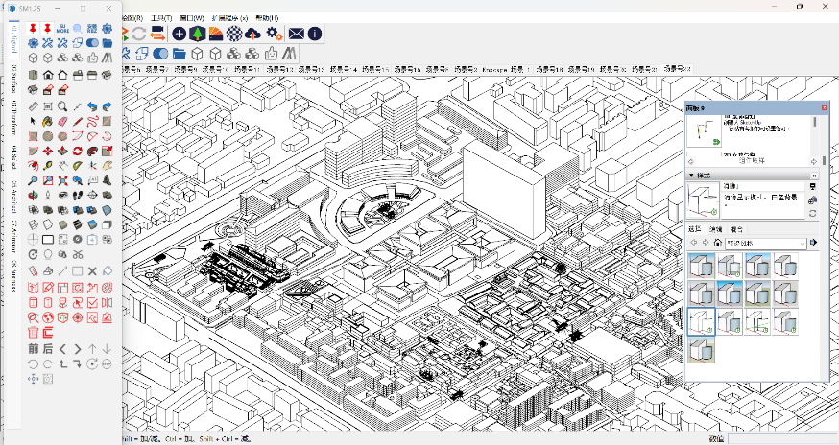Select the Look Around eye tool
Viewport: 839px width, 445px height.
tap(62, 196)
